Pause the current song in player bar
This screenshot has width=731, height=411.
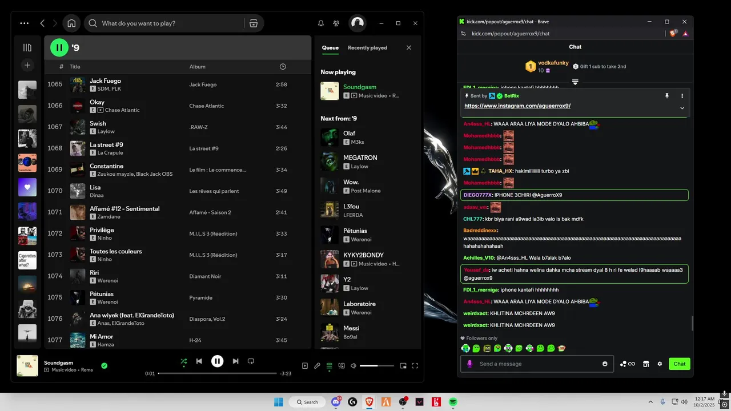tap(217, 361)
